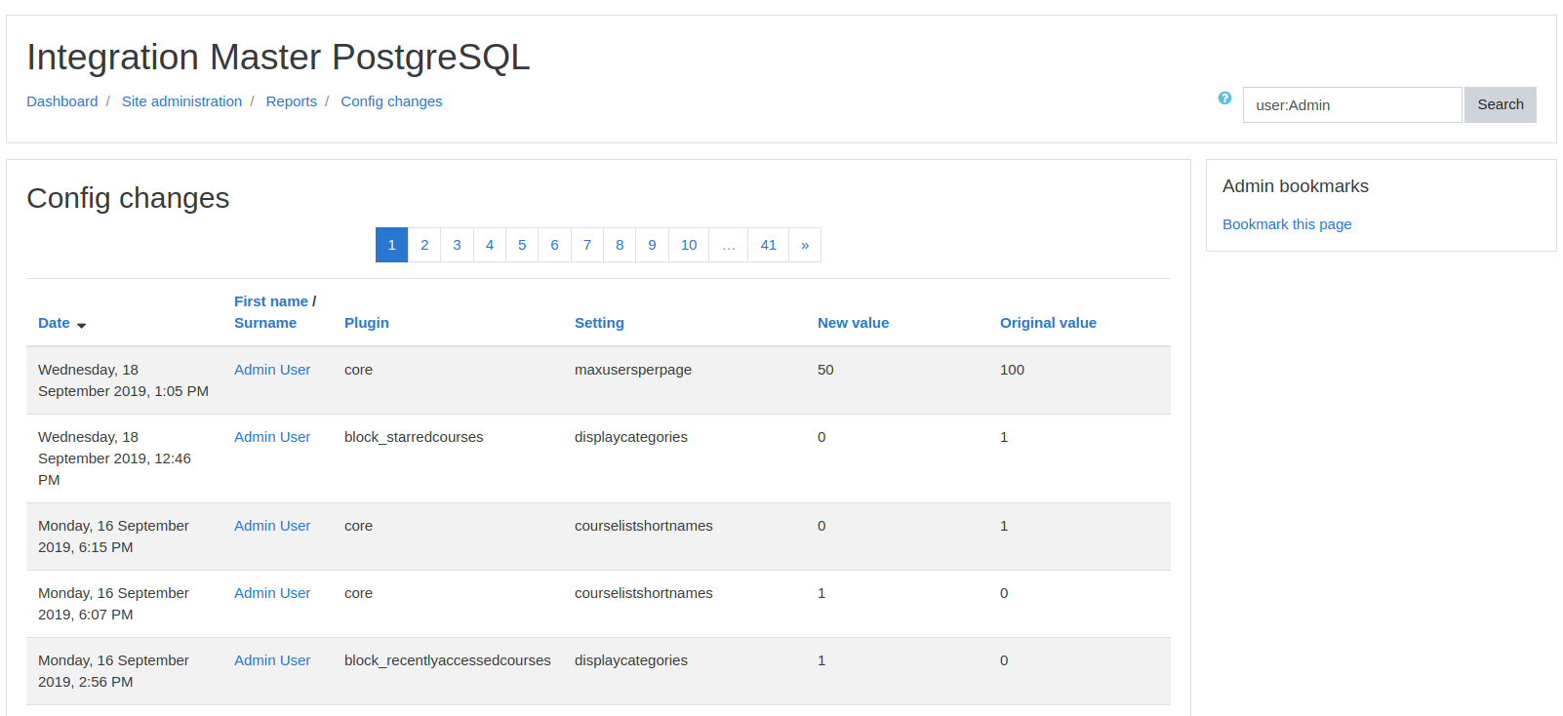Screen dimensions: 1563x716
Task: Go to pagination page 4
Action: [490, 245]
